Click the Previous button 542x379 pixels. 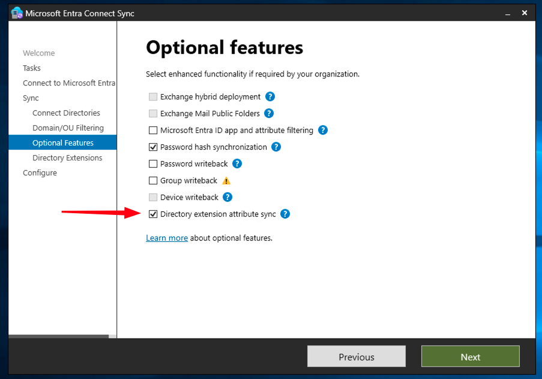point(357,357)
